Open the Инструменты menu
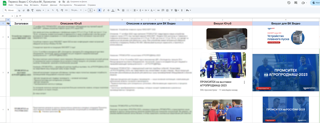The image size is (320, 123). point(66,5)
